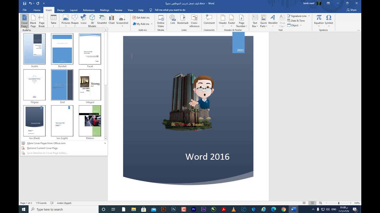
Task: Switch to Read Mode view
Action: coord(304,203)
